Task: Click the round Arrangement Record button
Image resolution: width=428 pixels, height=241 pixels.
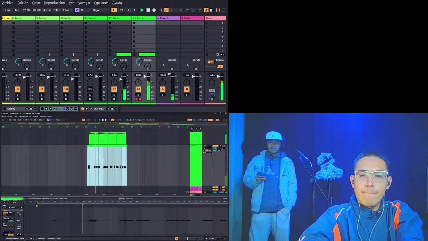Action: [154, 10]
